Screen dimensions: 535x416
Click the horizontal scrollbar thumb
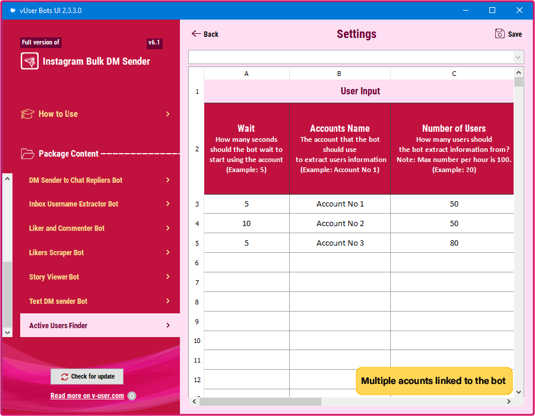point(260,402)
